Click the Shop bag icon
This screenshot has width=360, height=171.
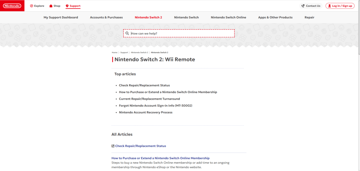pos(51,6)
